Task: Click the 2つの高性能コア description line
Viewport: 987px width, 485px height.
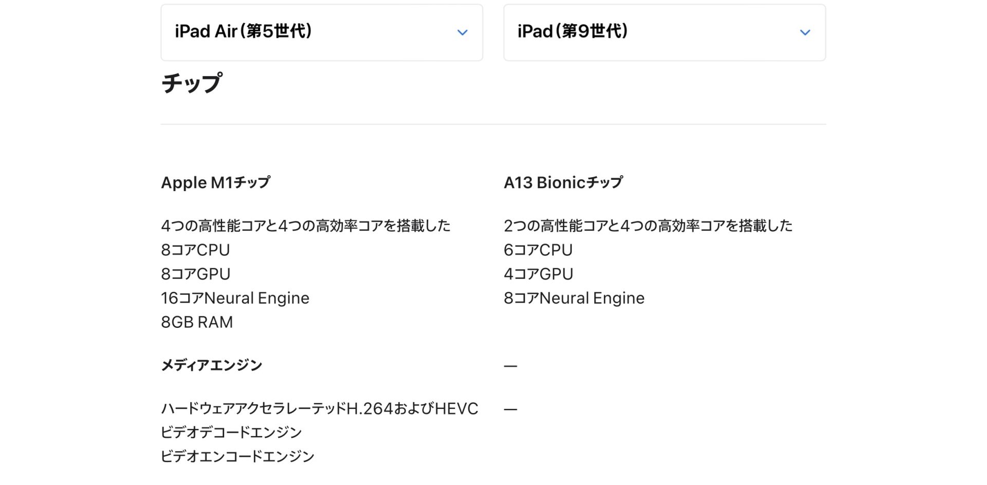Action: tap(648, 226)
